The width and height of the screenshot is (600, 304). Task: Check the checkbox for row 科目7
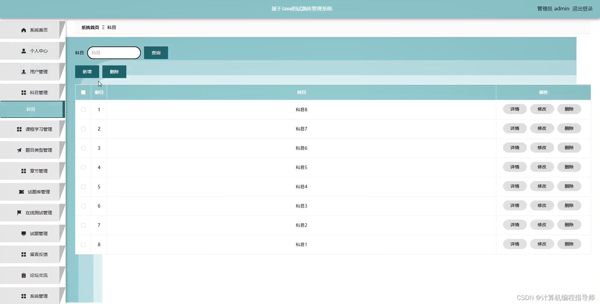click(83, 129)
